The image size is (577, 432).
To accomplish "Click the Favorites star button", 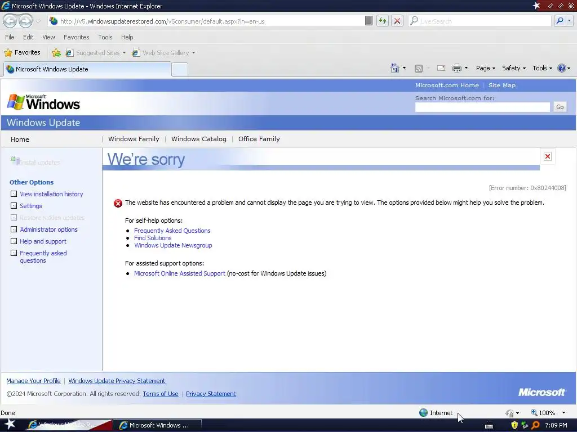I will point(22,52).
